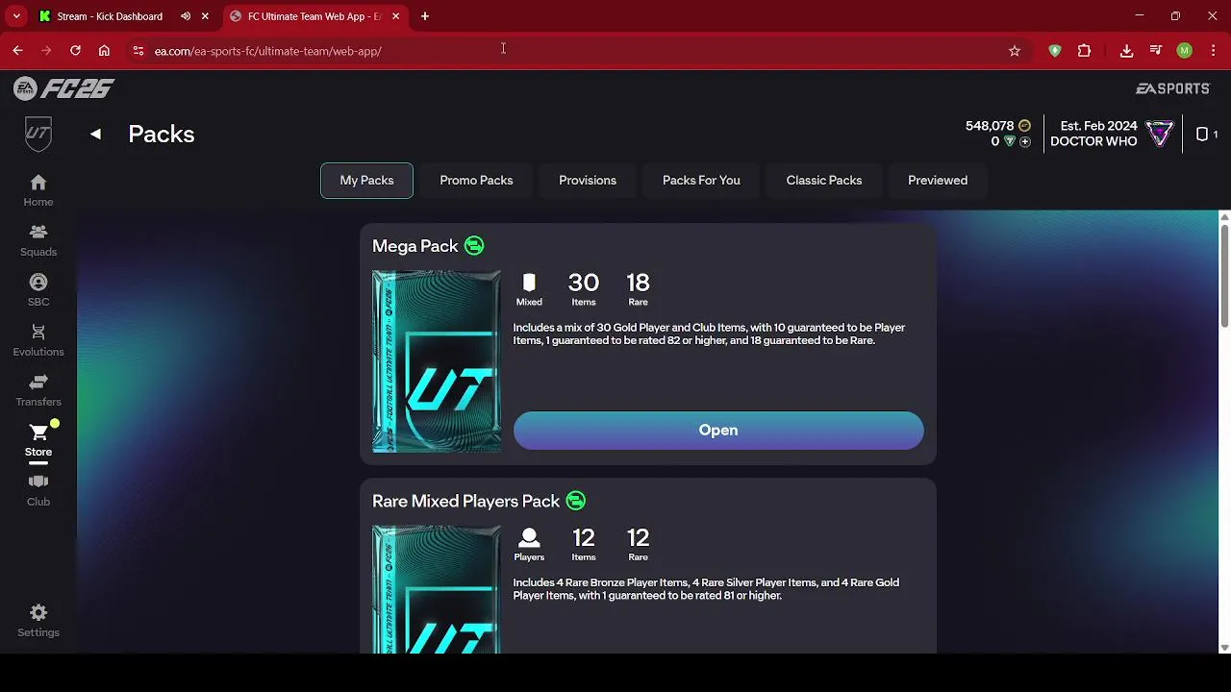
Task: Go to browser home page
Action: [104, 51]
